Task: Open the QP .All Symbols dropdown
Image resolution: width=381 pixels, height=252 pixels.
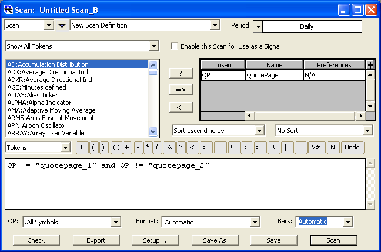Action: 116,222
